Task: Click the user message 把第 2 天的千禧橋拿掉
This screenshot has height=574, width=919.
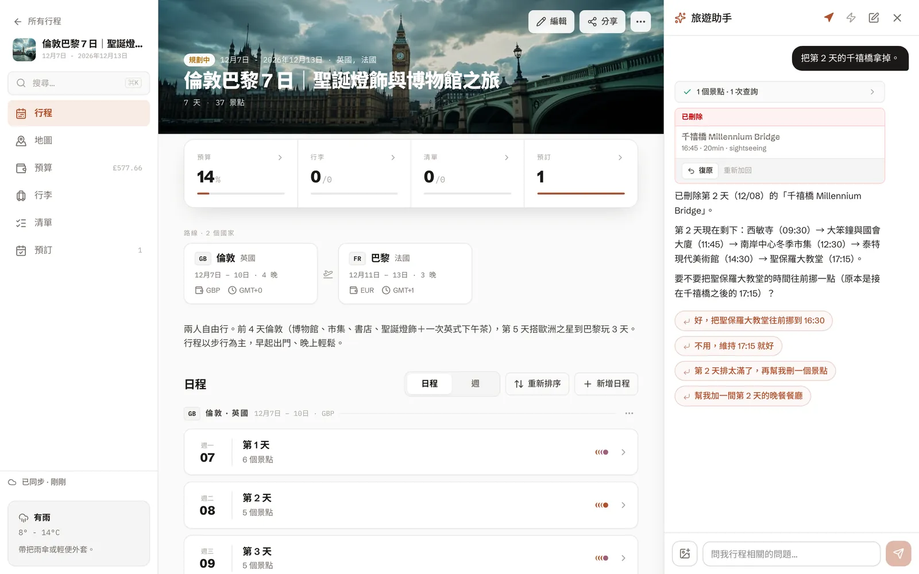Action: click(x=850, y=58)
